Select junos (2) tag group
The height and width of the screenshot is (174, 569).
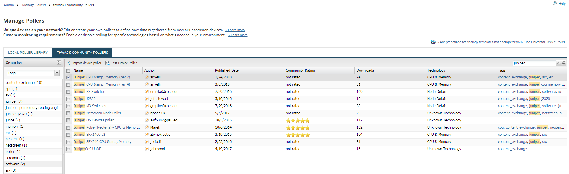[13, 120]
